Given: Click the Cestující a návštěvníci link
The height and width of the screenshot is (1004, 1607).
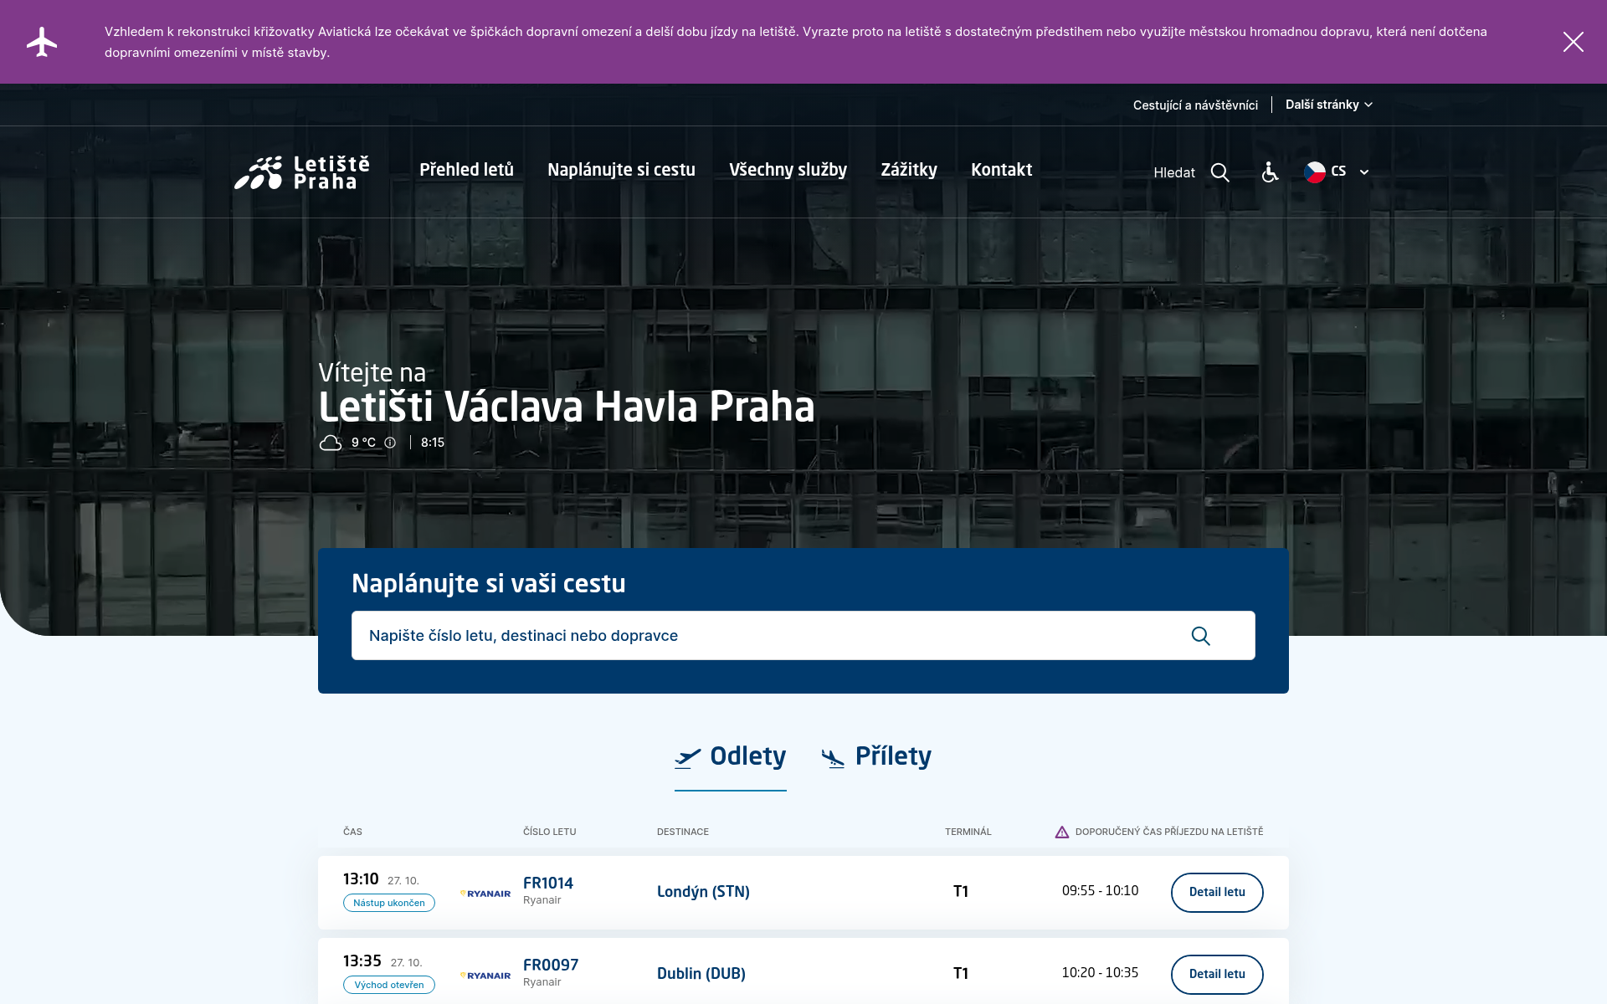Looking at the screenshot, I should tap(1195, 105).
